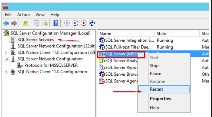
Task: Click the SQL Server Configuration Manager root icon
Action: pos(6,33)
